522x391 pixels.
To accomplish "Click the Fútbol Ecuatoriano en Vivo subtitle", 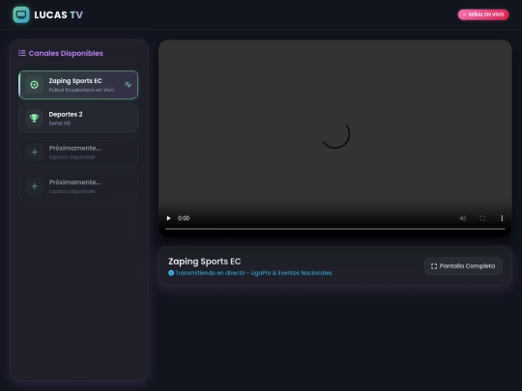I will pos(81,90).
